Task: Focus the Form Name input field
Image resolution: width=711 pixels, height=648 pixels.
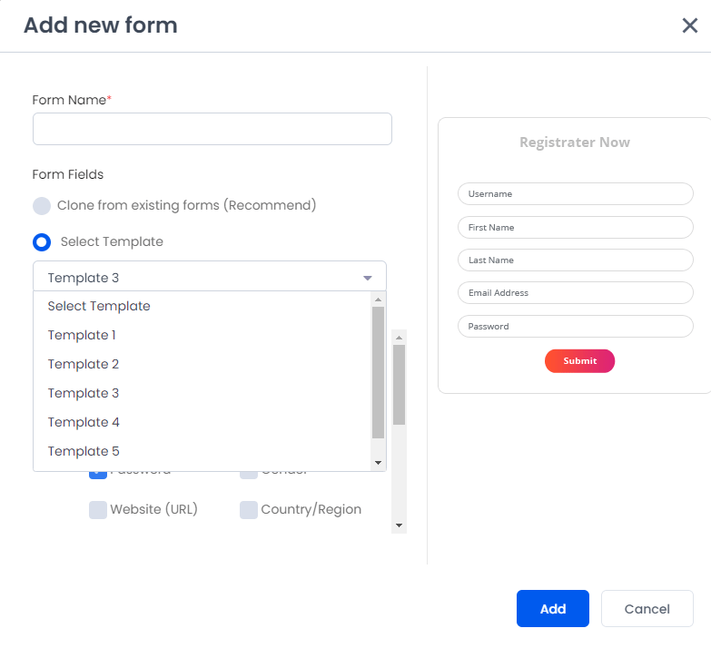Action: [212, 129]
